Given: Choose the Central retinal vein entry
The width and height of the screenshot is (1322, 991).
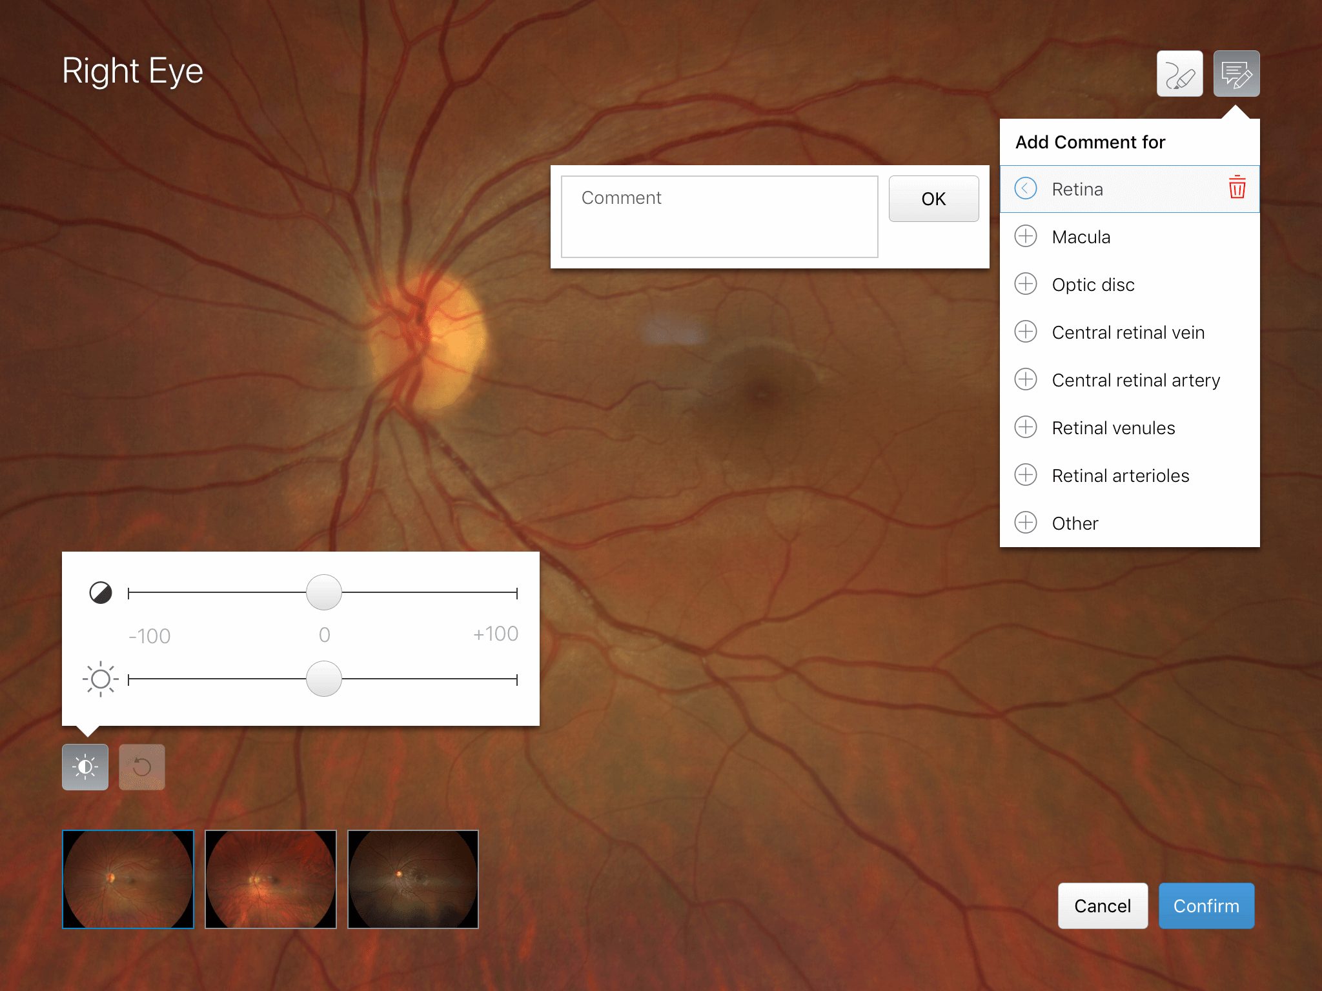Looking at the screenshot, I should [1130, 332].
